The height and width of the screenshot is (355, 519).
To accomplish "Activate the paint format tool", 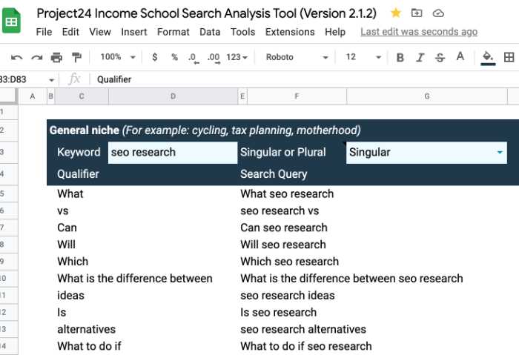I will click(x=77, y=57).
